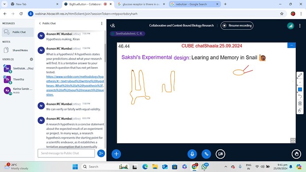The image size is (306, 172).
Task: Raise hand using the hand icon
Action: pyautogui.click(x=296, y=154)
